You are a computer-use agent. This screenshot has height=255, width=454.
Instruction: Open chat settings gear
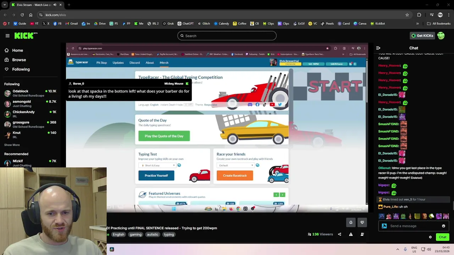[x=430, y=237]
